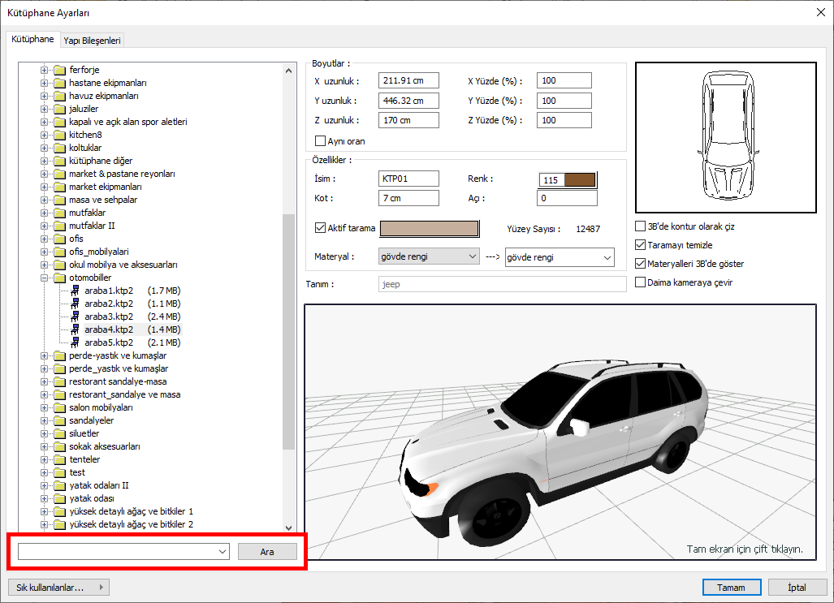Click the brown Renk color swatch
Screen dimensions: 834x603
[x=580, y=179]
